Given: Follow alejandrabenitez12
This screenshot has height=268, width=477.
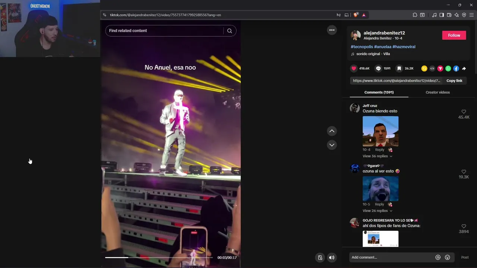Looking at the screenshot, I should (x=454, y=35).
